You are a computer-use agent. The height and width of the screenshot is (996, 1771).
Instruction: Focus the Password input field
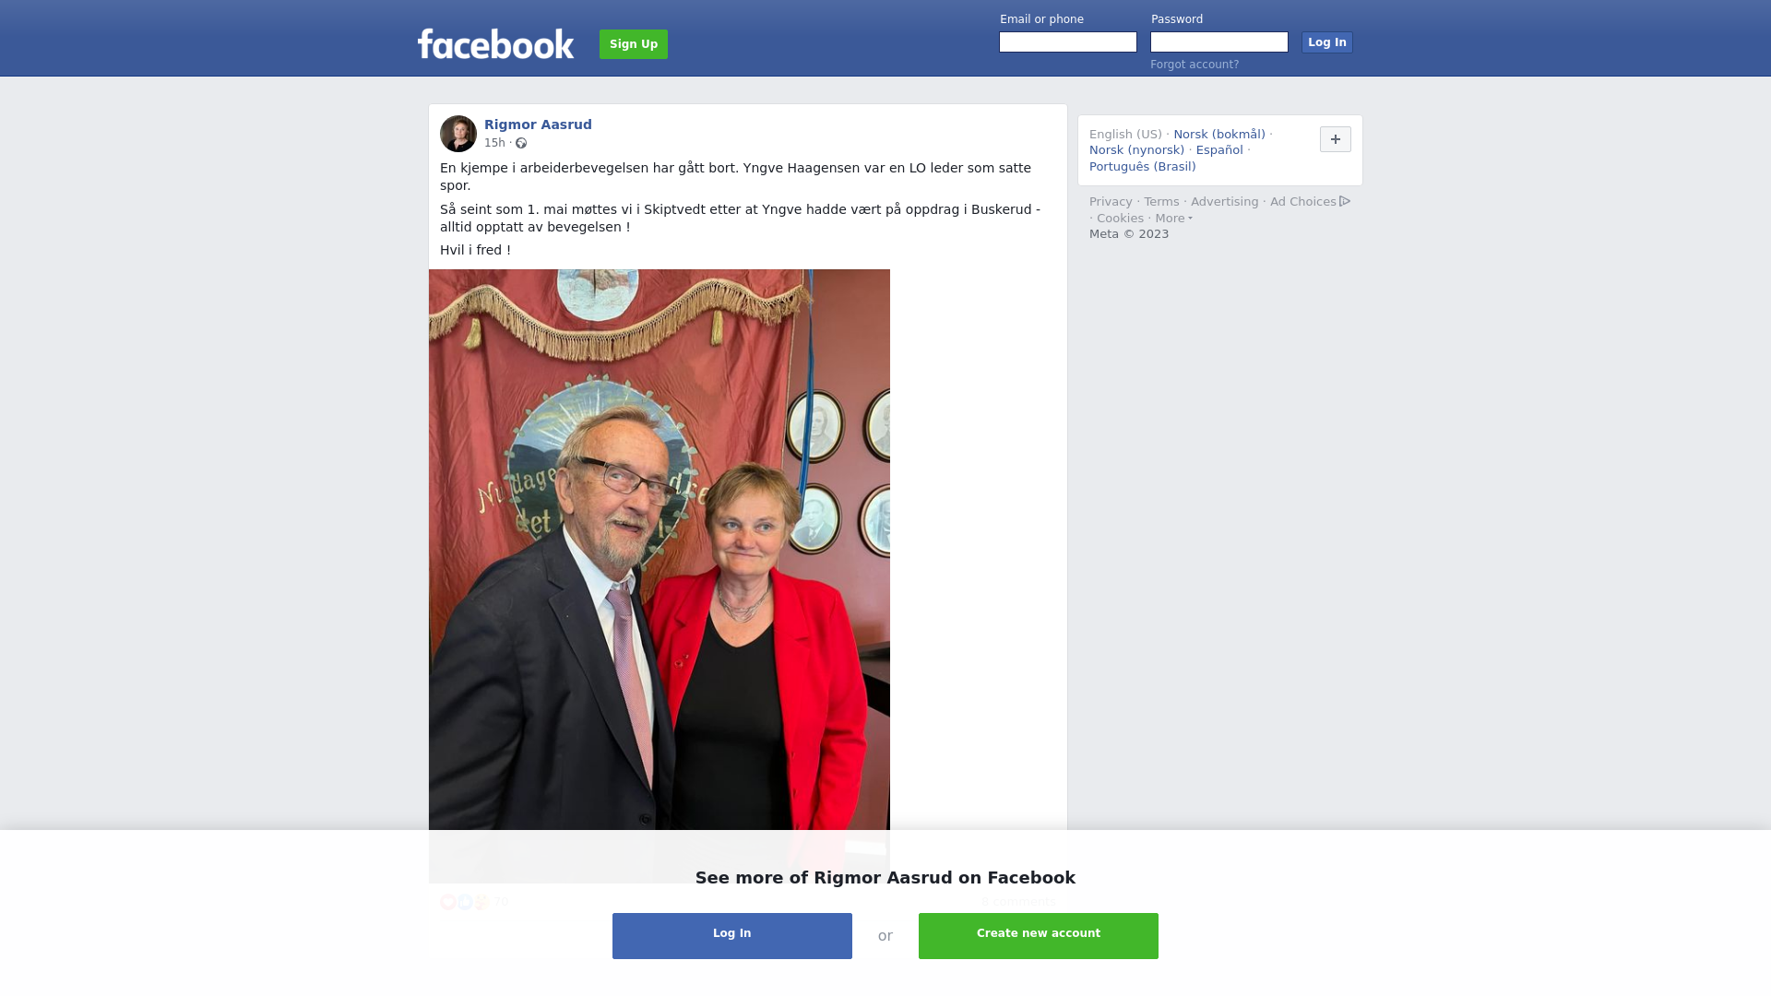point(1219,42)
